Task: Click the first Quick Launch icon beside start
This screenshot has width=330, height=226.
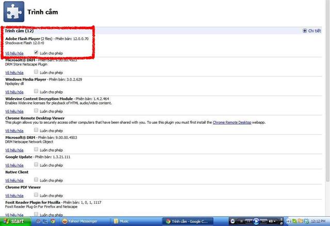Action: tap(38, 221)
